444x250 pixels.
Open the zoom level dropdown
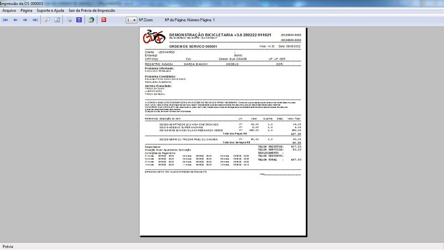[x=132, y=20]
